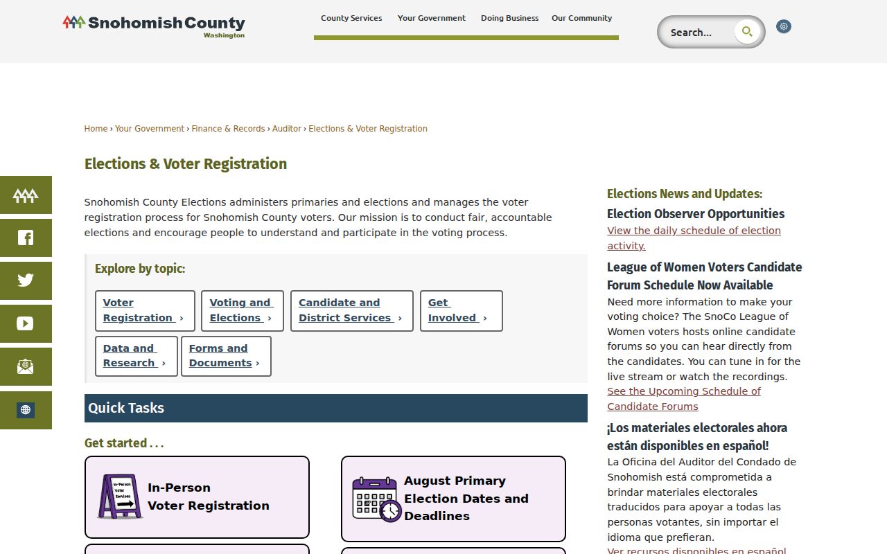This screenshot has width=887, height=554.
Task: Click the email envelope sidebar icon
Action: tap(26, 366)
